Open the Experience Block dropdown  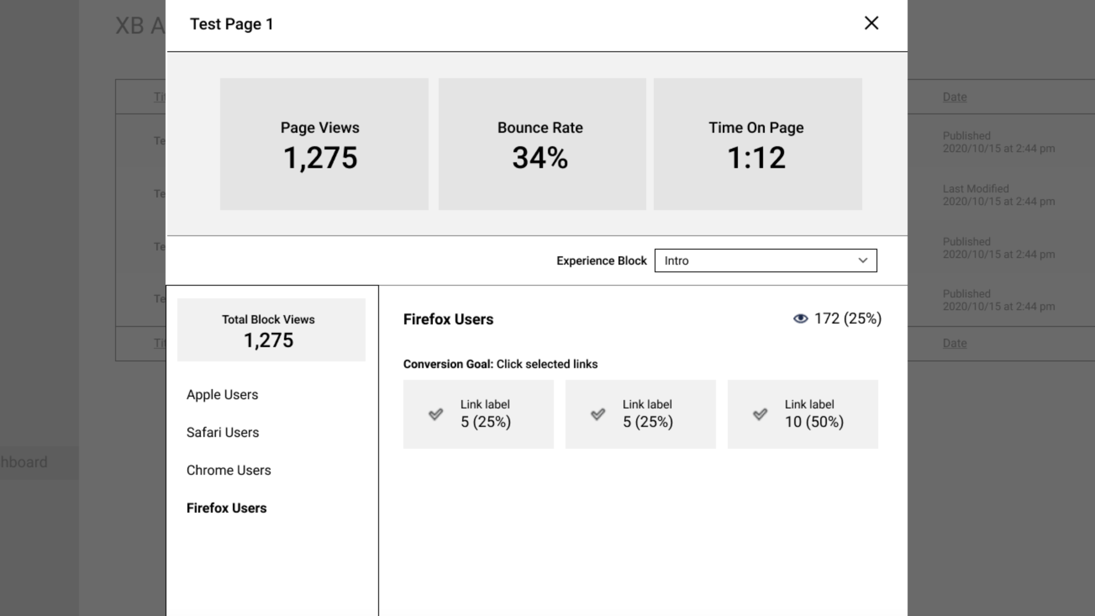[x=765, y=260]
